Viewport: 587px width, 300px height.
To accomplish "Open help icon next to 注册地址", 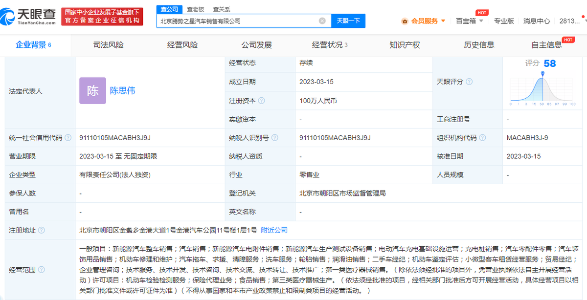I will coord(42,230).
